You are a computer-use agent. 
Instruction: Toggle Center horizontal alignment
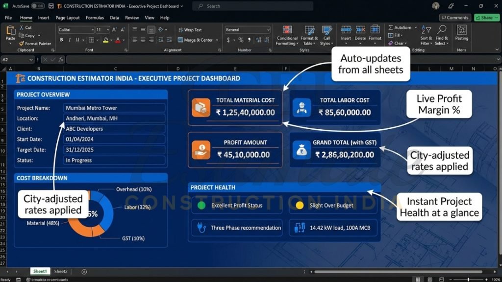pyautogui.click(x=143, y=40)
